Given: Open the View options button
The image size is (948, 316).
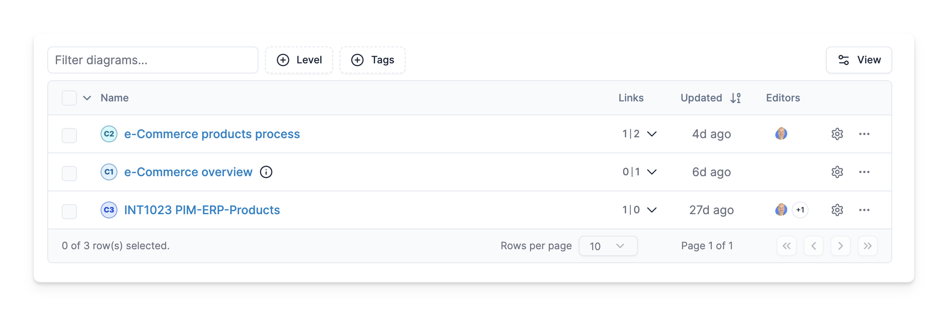Looking at the screenshot, I should 859,60.
